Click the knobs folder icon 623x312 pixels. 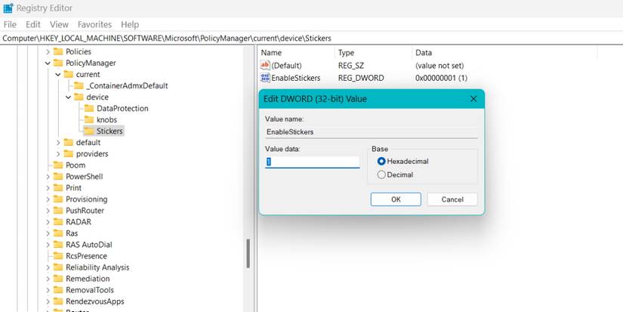89,119
